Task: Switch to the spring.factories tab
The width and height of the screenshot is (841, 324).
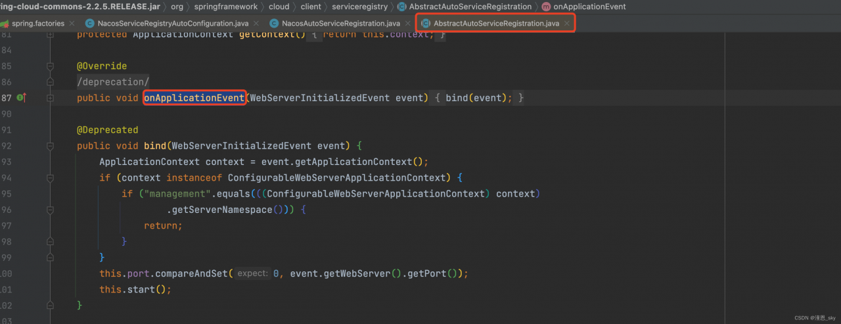Action: (38, 23)
